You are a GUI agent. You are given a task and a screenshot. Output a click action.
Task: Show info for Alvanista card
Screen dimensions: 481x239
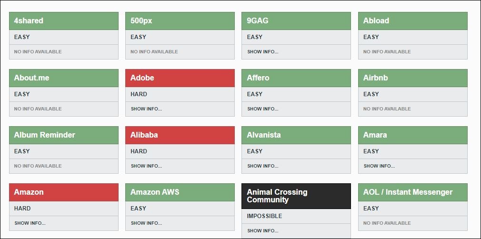tap(263, 166)
